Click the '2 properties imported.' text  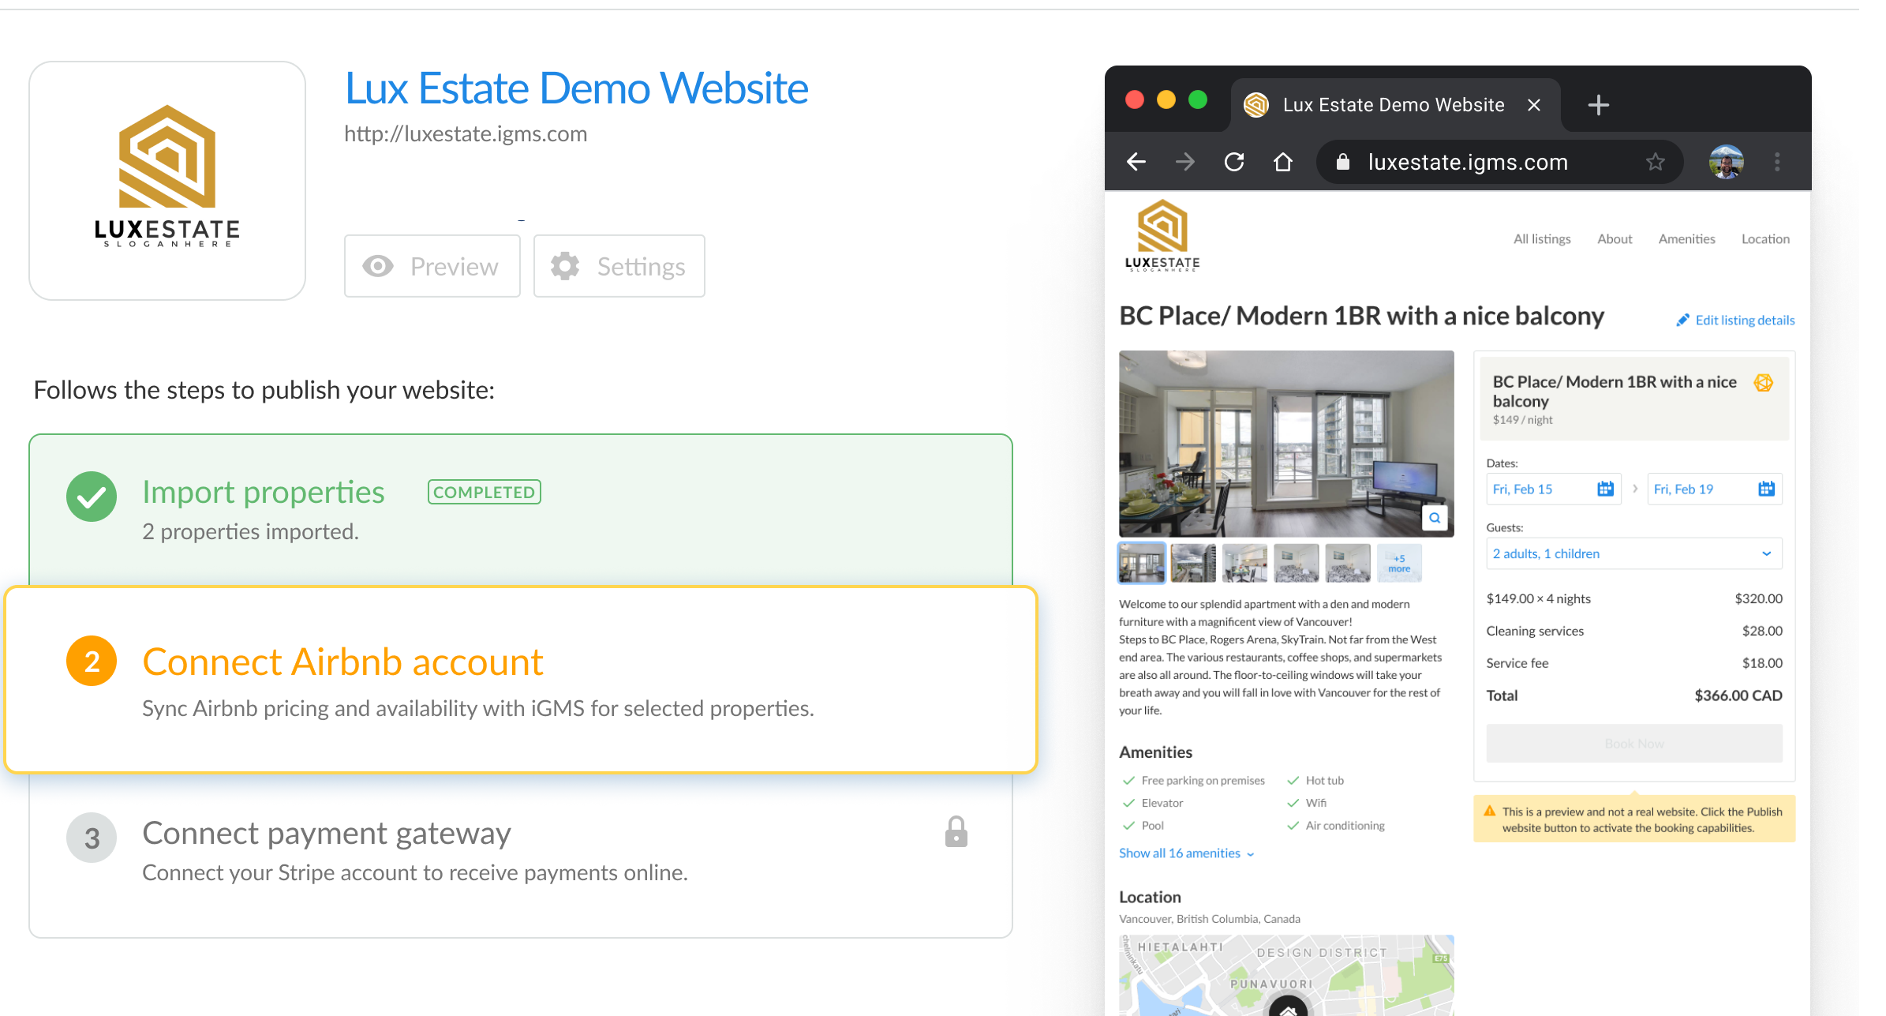250,531
